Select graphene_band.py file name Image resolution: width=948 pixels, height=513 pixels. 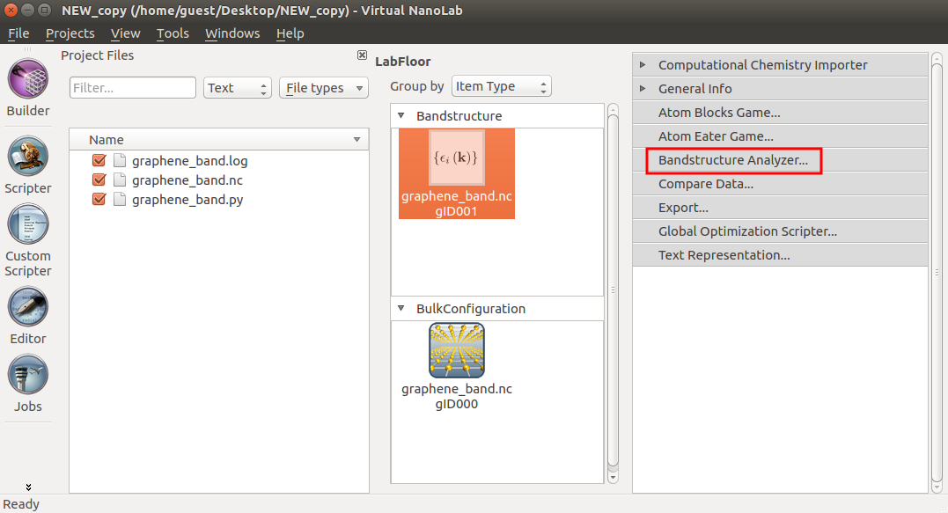[187, 200]
